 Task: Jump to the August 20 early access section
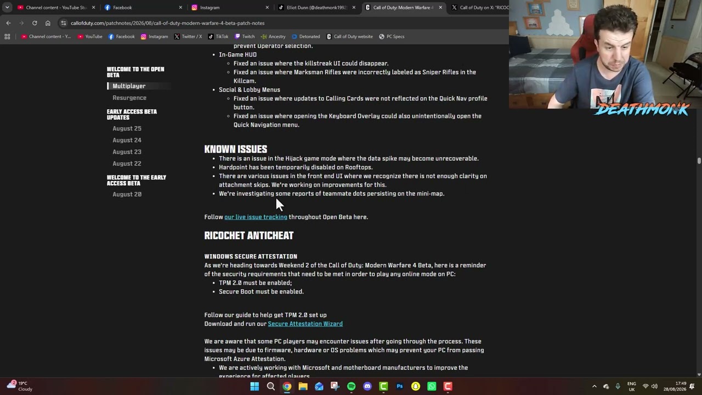(x=127, y=194)
